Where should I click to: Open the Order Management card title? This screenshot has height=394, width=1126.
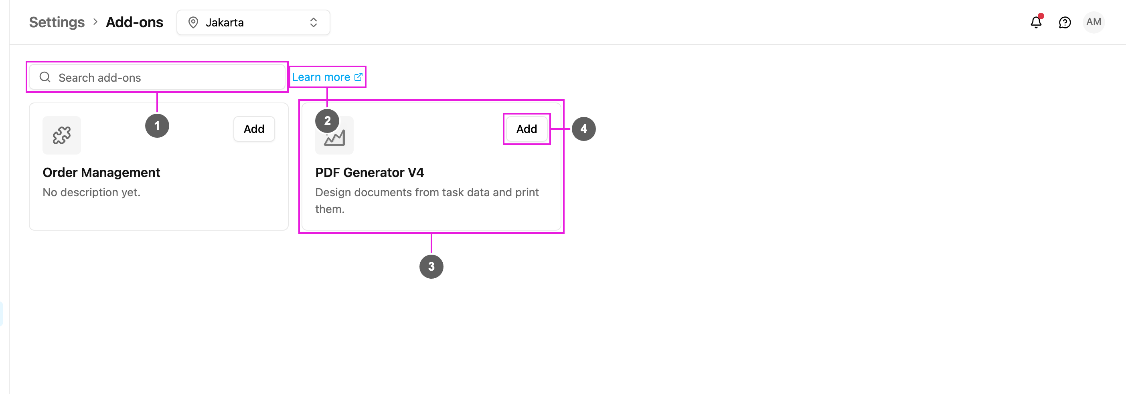(x=101, y=172)
